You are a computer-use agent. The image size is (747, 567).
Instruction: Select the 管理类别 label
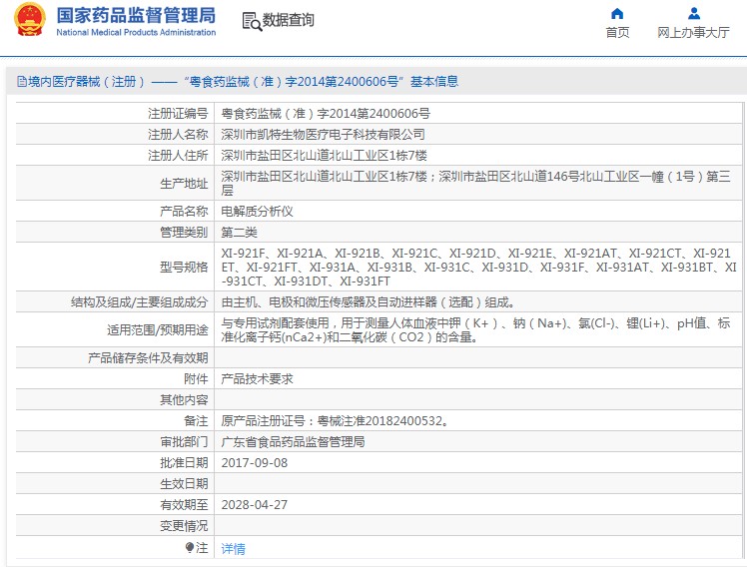tap(184, 232)
